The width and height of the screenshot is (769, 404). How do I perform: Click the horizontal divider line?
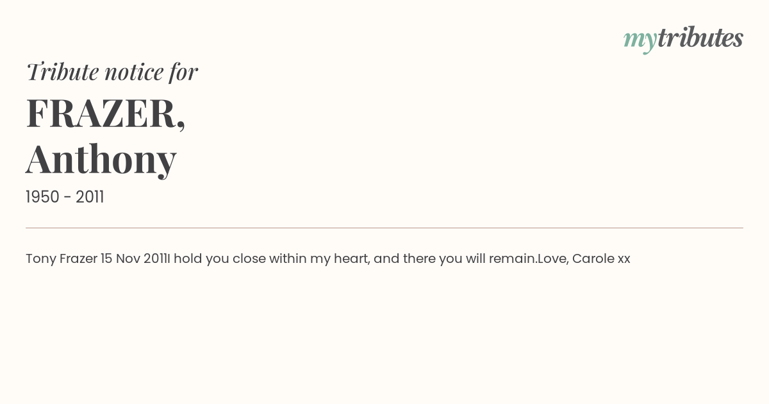click(x=384, y=228)
